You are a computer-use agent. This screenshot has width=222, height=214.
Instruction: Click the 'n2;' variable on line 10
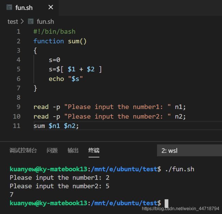pyautogui.click(x=180, y=117)
